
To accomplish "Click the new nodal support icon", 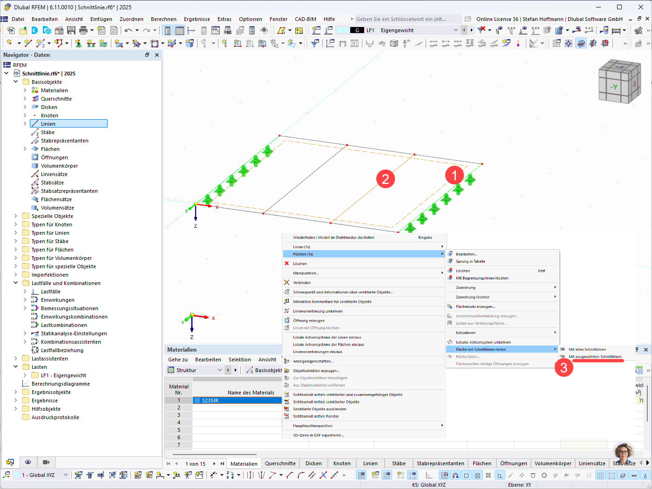I will tap(78, 43).
